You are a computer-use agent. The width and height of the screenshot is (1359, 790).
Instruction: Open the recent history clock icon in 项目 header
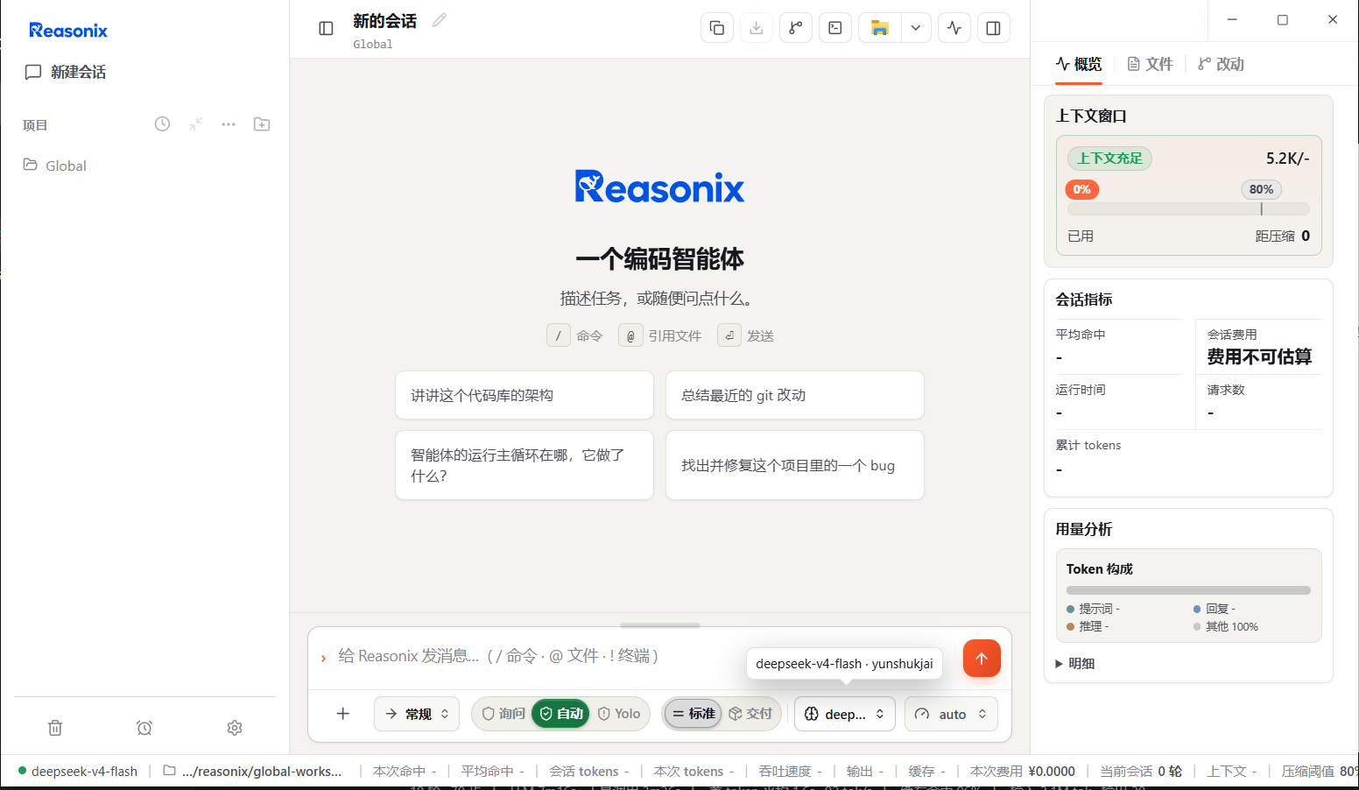pyautogui.click(x=162, y=124)
